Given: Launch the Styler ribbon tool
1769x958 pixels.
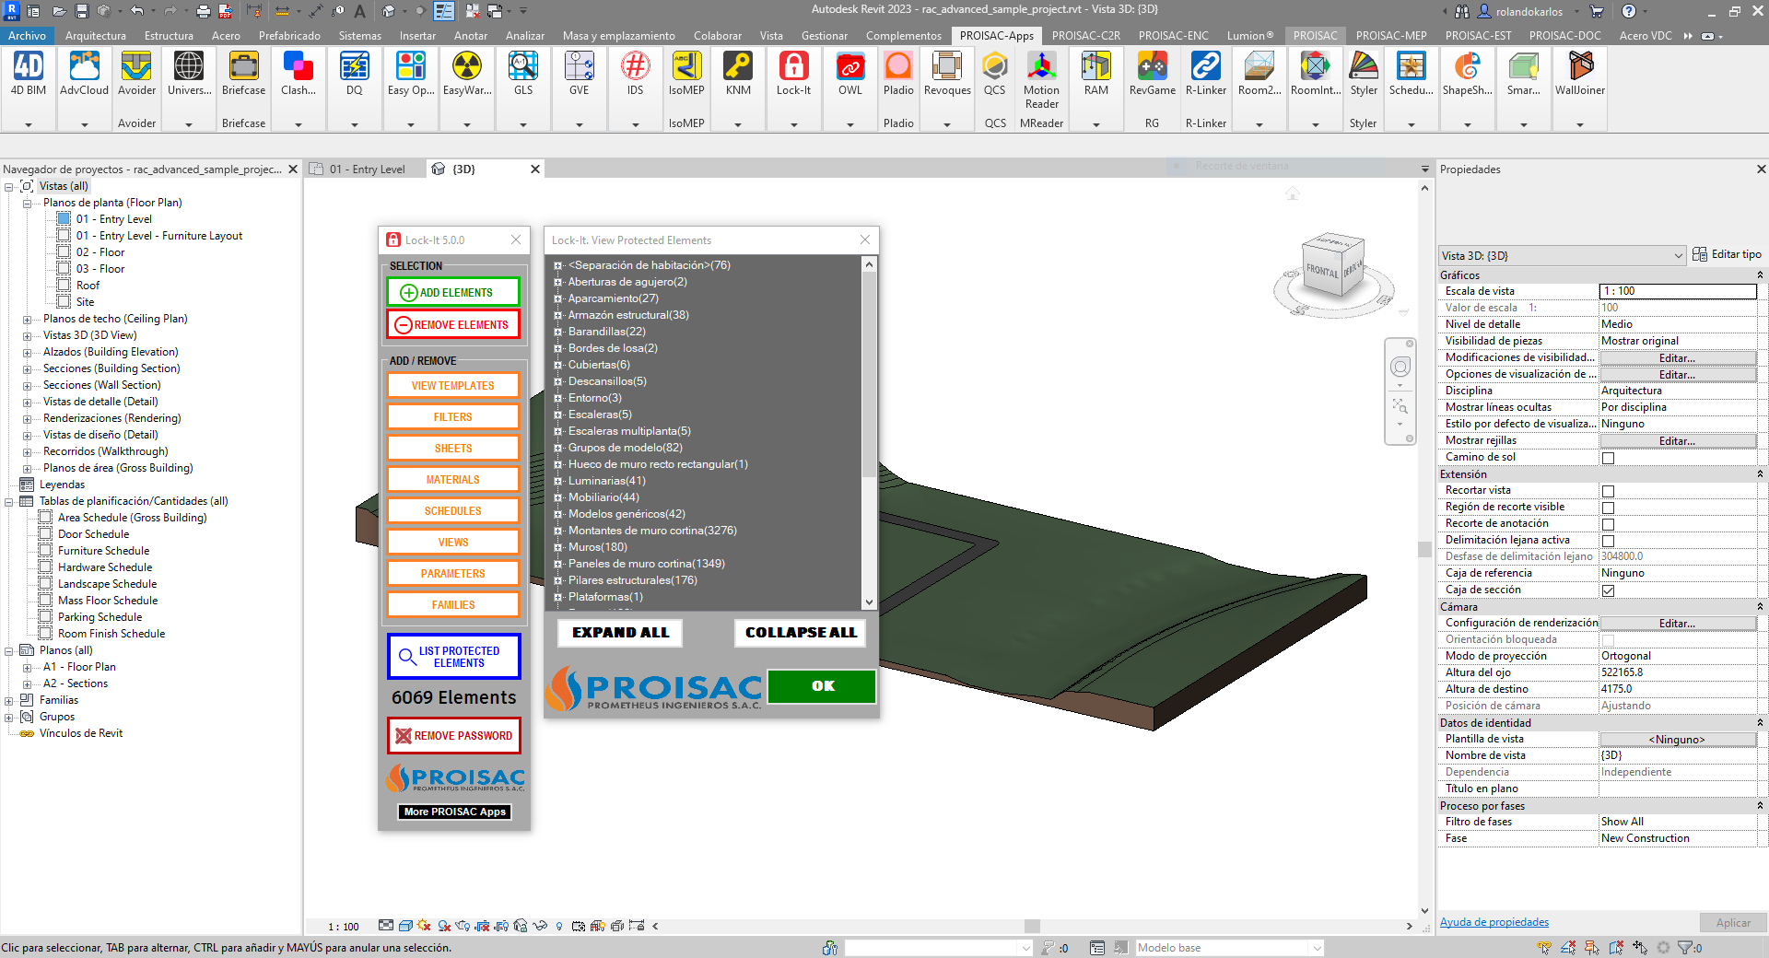Looking at the screenshot, I should pos(1364,74).
